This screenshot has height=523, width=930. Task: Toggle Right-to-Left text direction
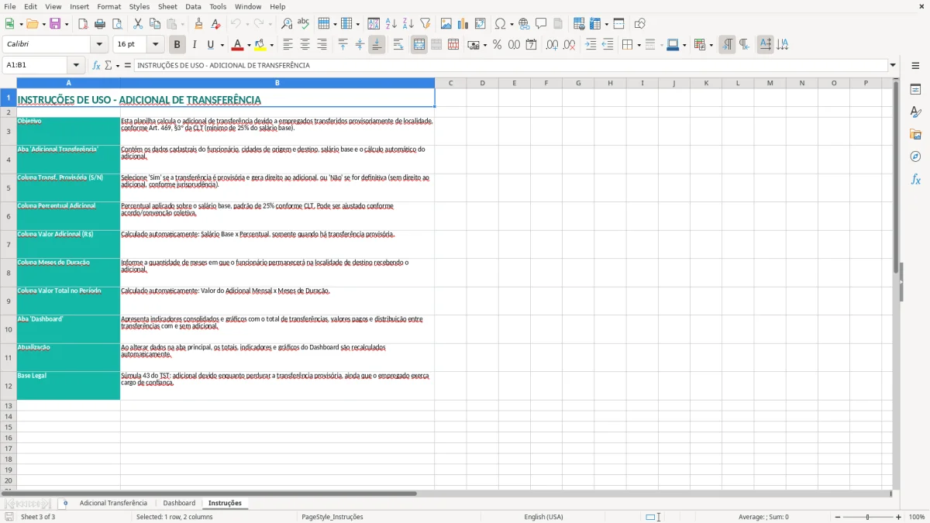[x=744, y=45]
